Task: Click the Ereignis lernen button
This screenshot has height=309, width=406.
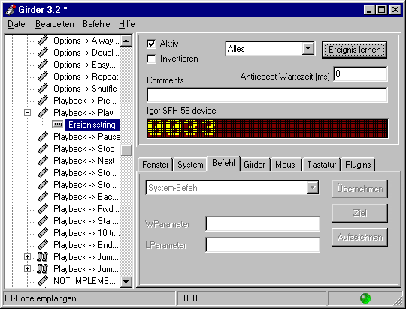Action: click(354, 50)
